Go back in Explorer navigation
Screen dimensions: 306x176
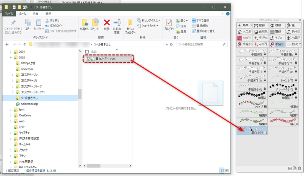click(7, 44)
